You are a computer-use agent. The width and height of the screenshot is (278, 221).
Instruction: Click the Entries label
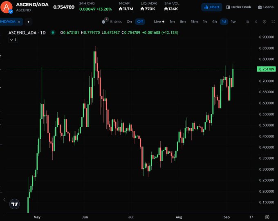[116, 22]
